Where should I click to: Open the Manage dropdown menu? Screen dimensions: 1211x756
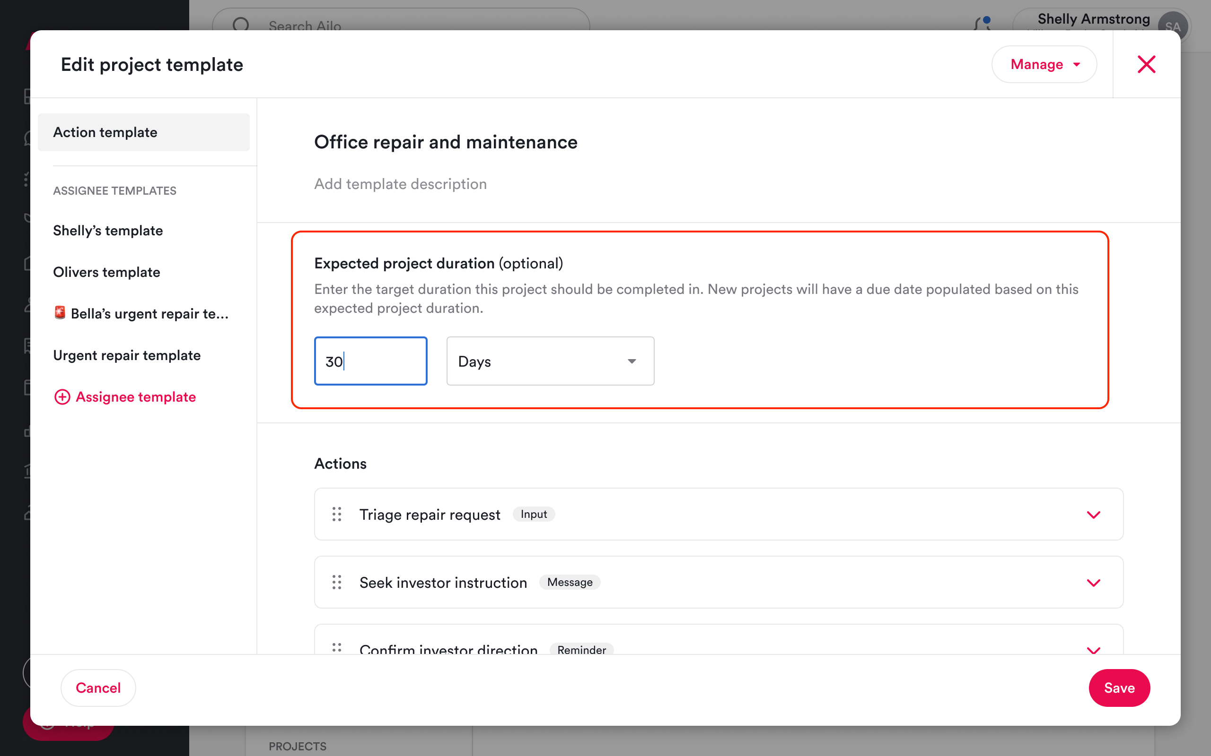coord(1044,65)
